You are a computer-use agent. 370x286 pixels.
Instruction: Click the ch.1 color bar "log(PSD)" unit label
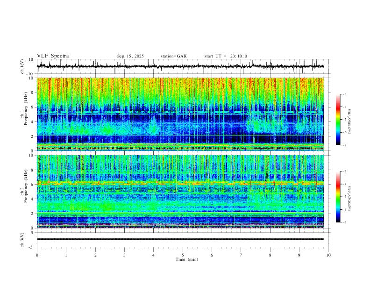pyautogui.click(x=349, y=122)
